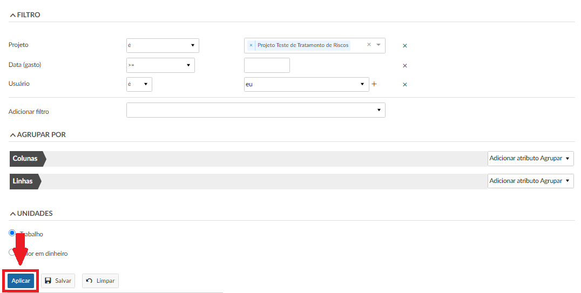Open Adicionar atributo Agrupar for Colunas
This screenshot has height=293, width=581.
coord(530,159)
